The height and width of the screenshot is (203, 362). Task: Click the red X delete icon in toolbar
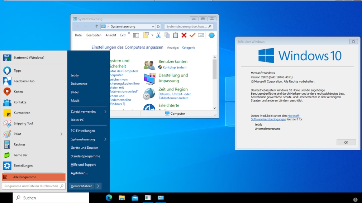[x=184, y=35]
